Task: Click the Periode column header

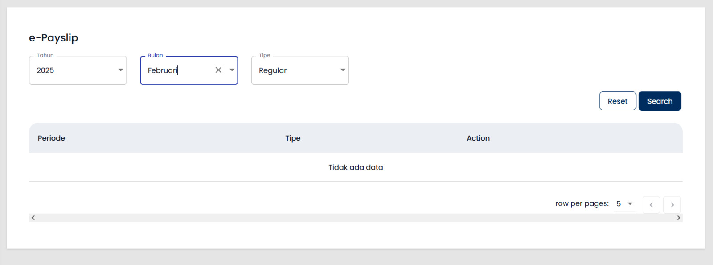Action: click(51, 138)
